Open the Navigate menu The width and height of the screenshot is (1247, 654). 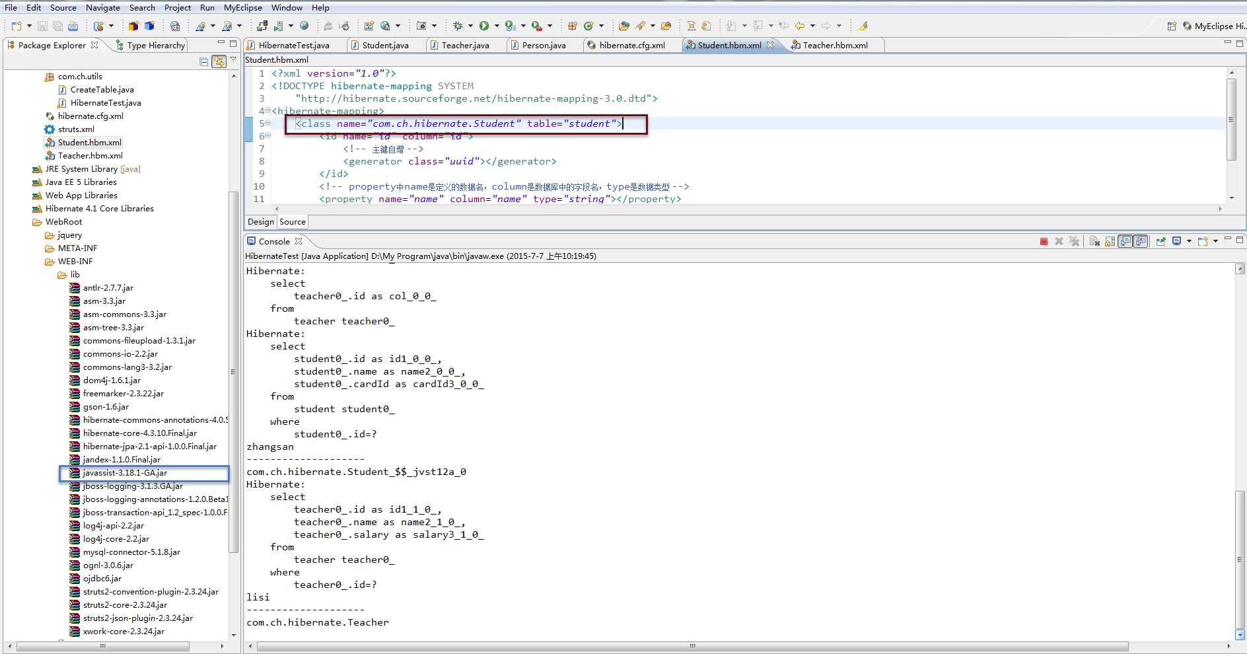tap(103, 7)
